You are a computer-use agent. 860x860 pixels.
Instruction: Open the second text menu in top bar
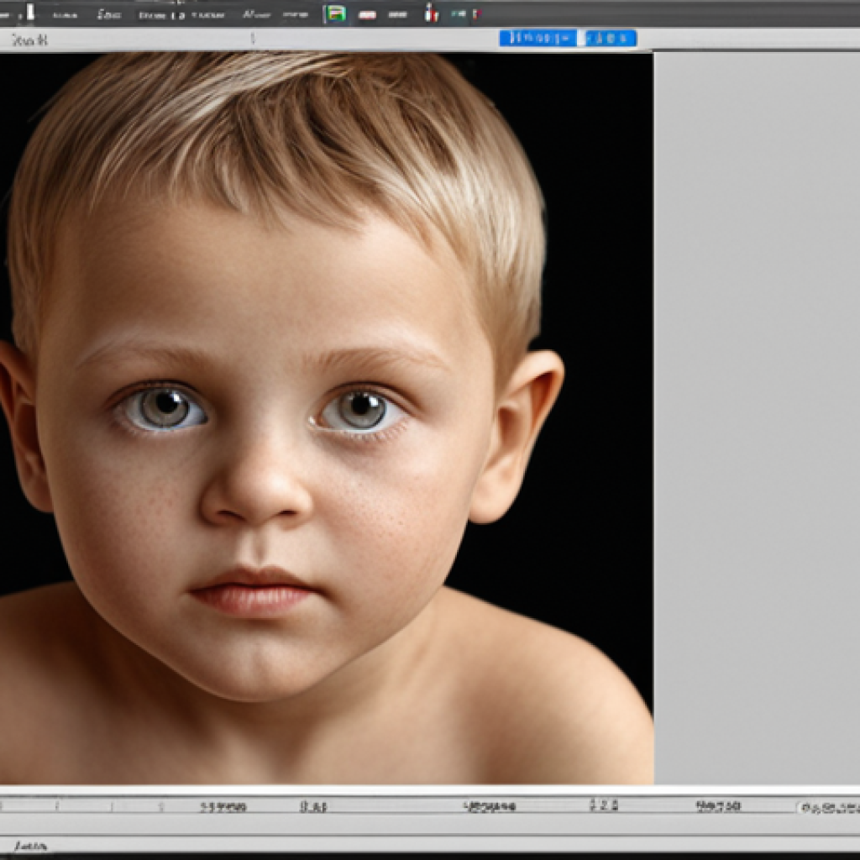coord(108,14)
